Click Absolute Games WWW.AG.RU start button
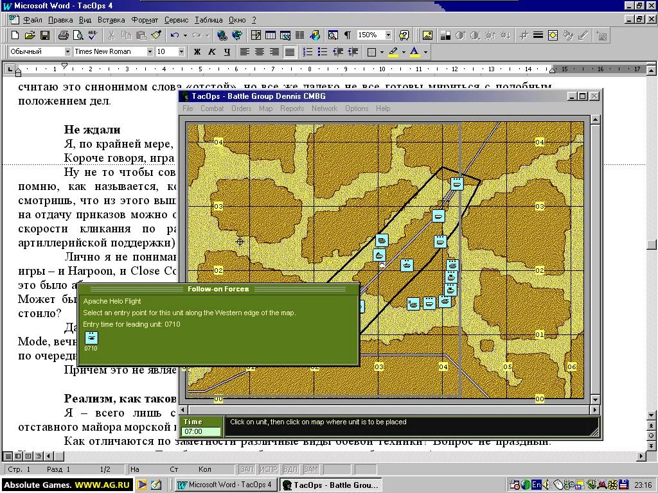Image resolution: width=658 pixels, height=493 pixels. pos(67,485)
